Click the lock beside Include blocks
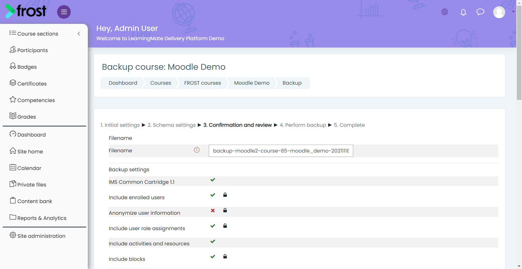This screenshot has width=522, height=269. [x=225, y=257]
